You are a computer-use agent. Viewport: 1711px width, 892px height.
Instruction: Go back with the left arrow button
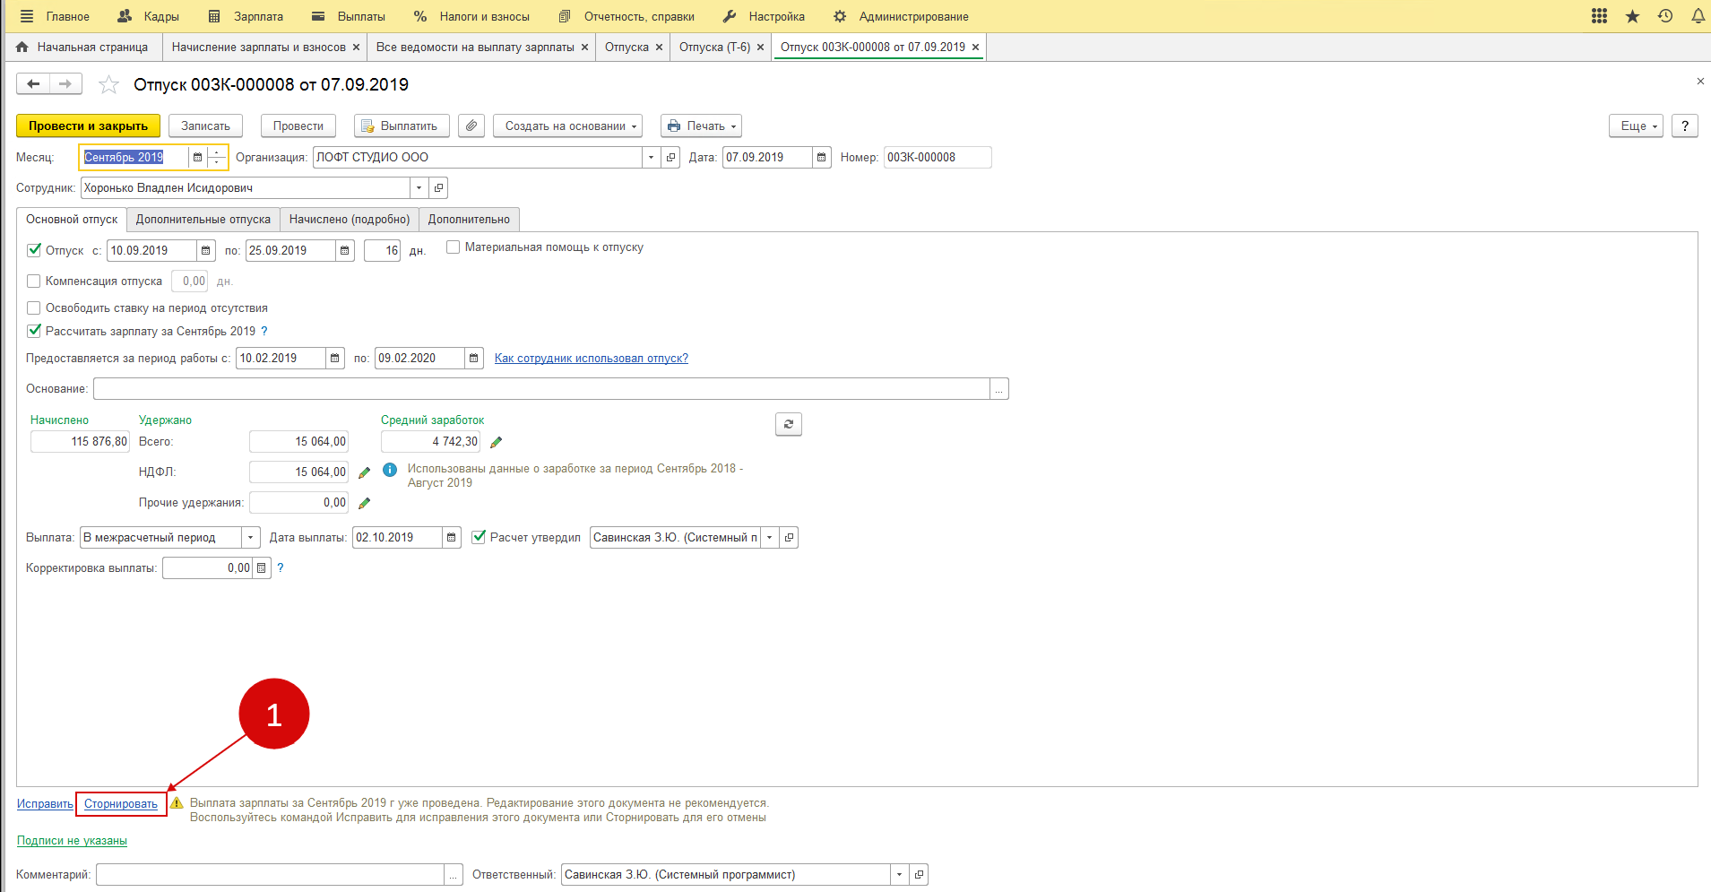click(33, 84)
